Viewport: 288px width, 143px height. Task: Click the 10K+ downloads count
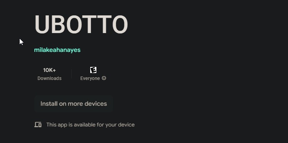pyautogui.click(x=49, y=70)
